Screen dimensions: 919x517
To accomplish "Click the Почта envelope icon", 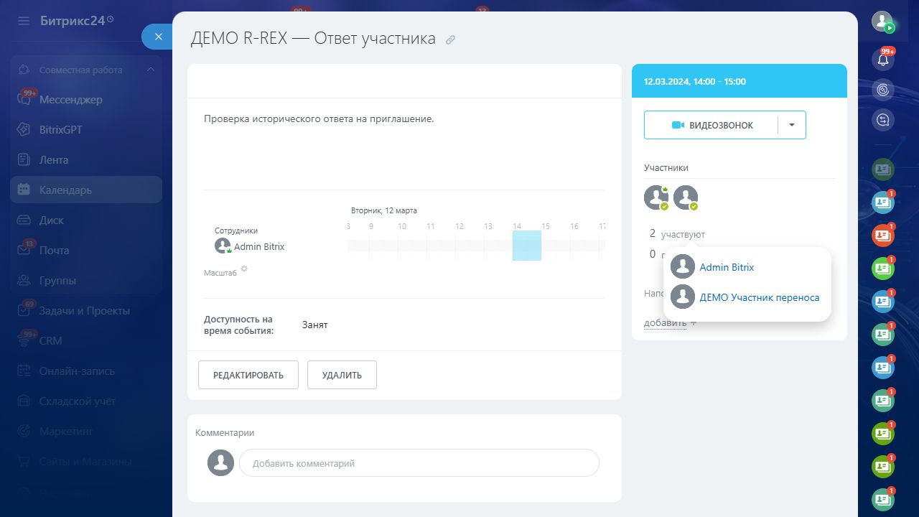I will click(x=24, y=251).
